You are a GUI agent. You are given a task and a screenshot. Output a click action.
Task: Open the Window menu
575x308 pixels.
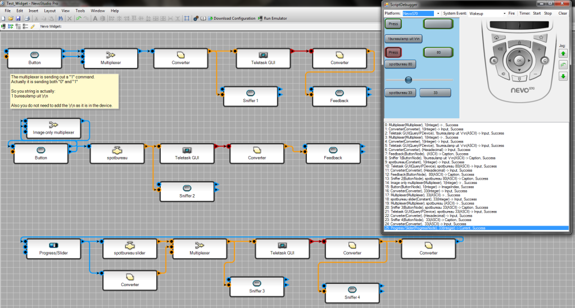98,11
